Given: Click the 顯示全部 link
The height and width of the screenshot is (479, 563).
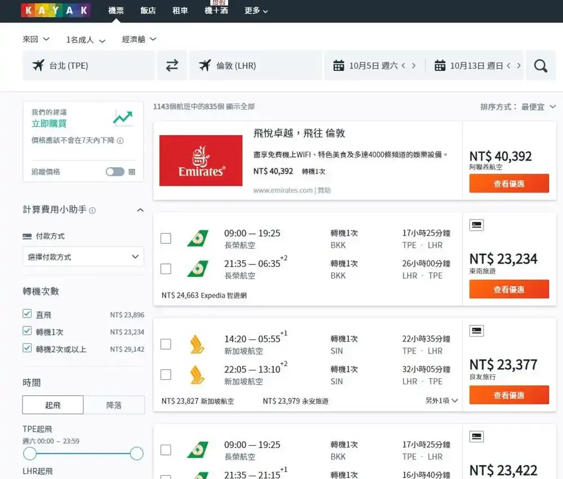Looking at the screenshot, I should pyautogui.click(x=240, y=106).
